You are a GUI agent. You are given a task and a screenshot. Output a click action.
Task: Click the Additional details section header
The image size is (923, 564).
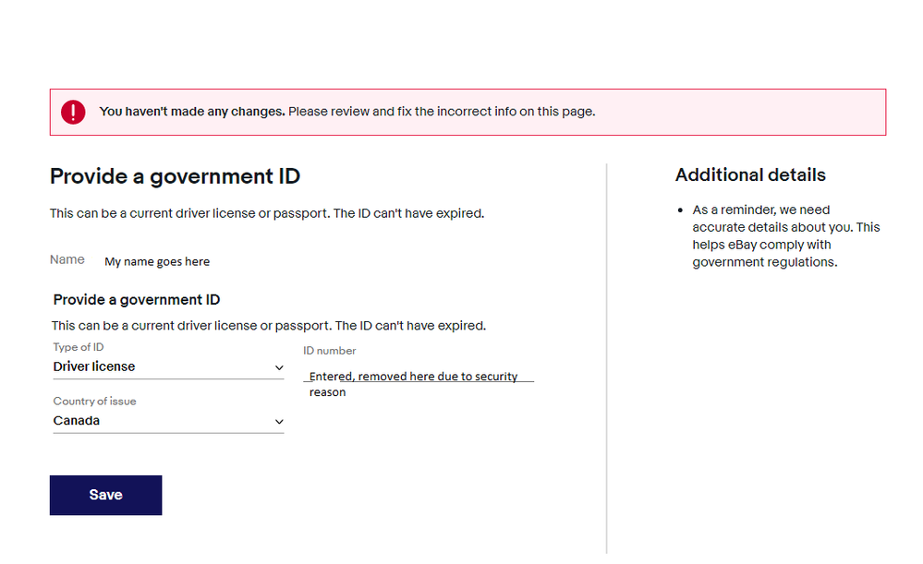(749, 174)
